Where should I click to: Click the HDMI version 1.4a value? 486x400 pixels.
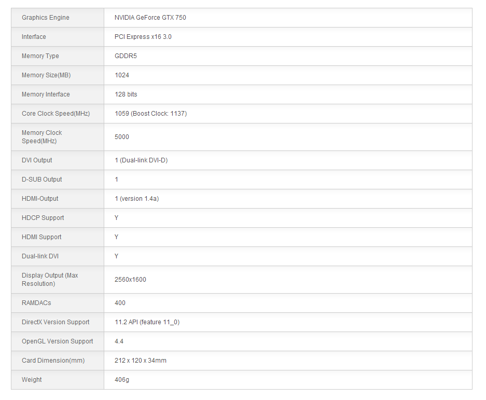[x=137, y=199]
